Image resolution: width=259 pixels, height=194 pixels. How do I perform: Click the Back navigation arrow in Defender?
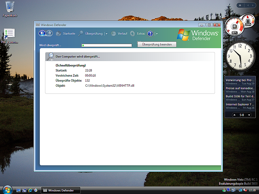tap(42, 33)
